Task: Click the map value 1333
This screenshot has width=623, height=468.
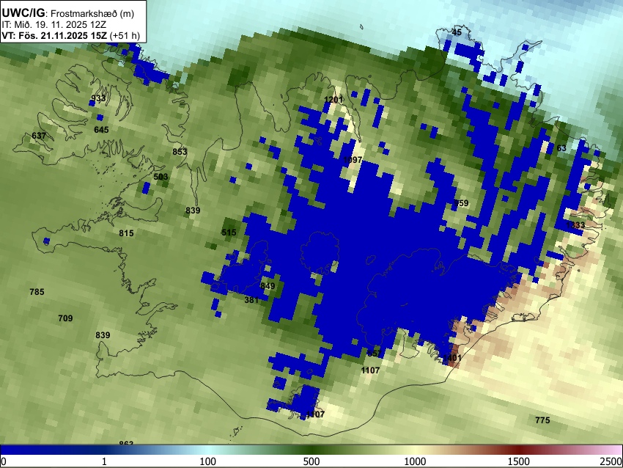Action: 575,225
